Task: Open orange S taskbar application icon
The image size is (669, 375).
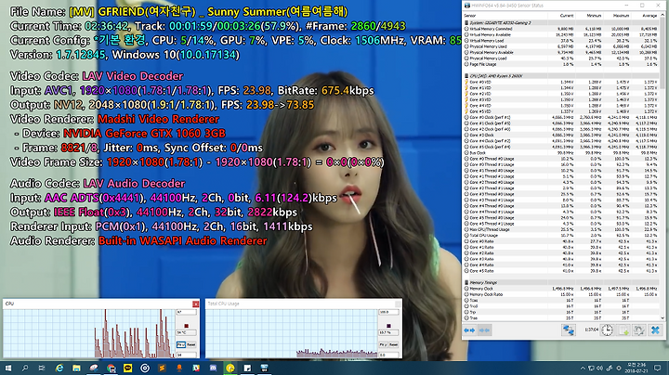Action: [162, 369]
